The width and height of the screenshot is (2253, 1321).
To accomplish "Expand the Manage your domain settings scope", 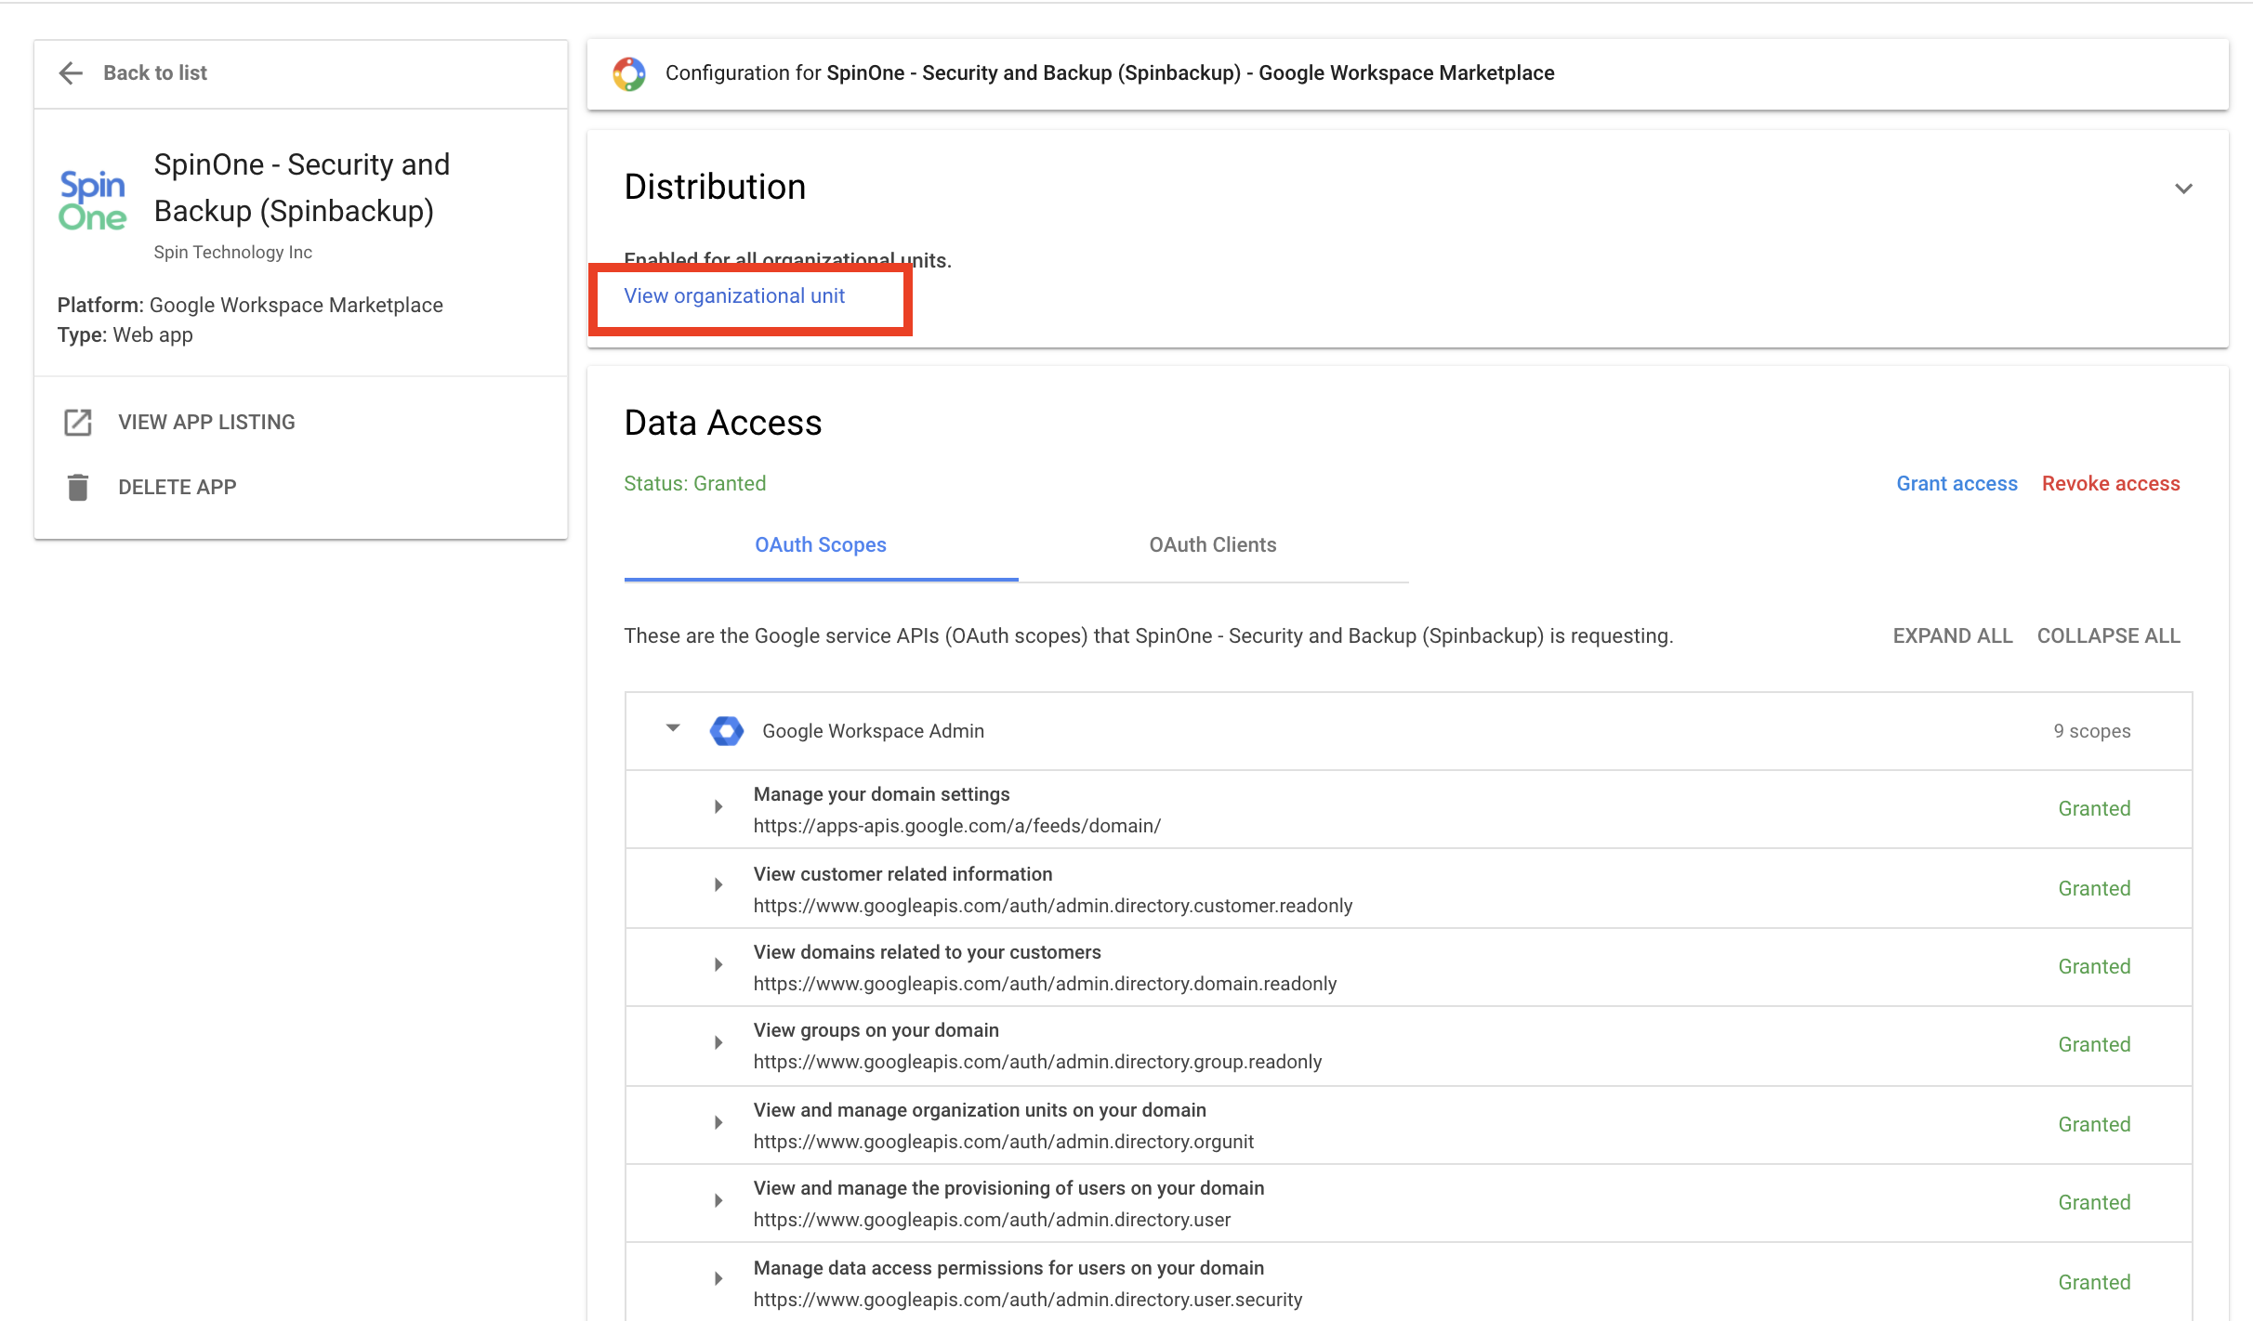I will [x=718, y=806].
